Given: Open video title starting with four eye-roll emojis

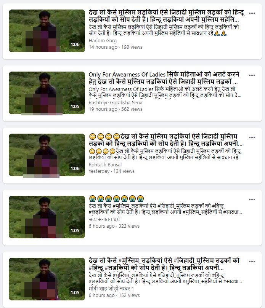Looking at the screenshot, I should 165,140.
